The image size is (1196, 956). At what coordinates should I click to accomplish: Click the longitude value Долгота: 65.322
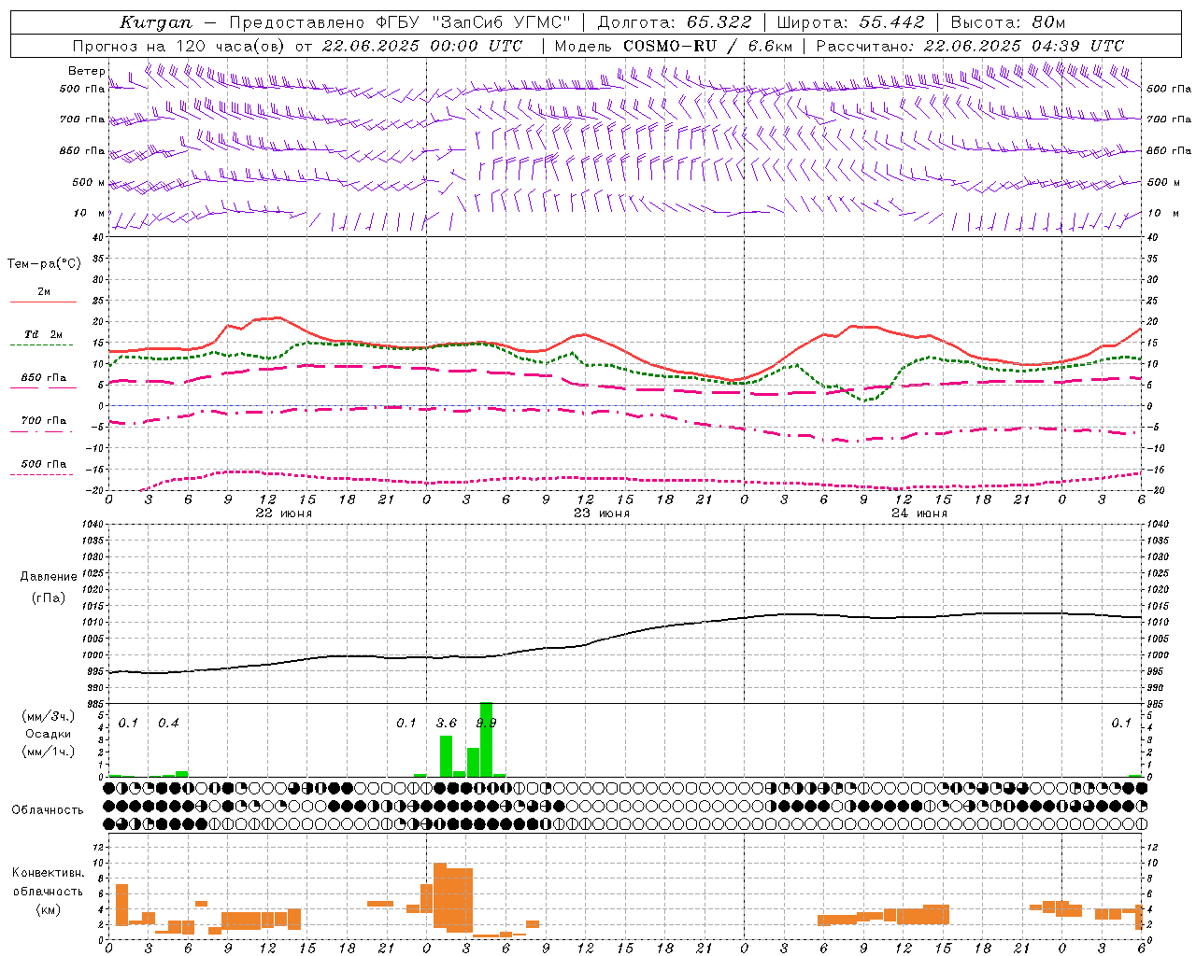tap(674, 22)
